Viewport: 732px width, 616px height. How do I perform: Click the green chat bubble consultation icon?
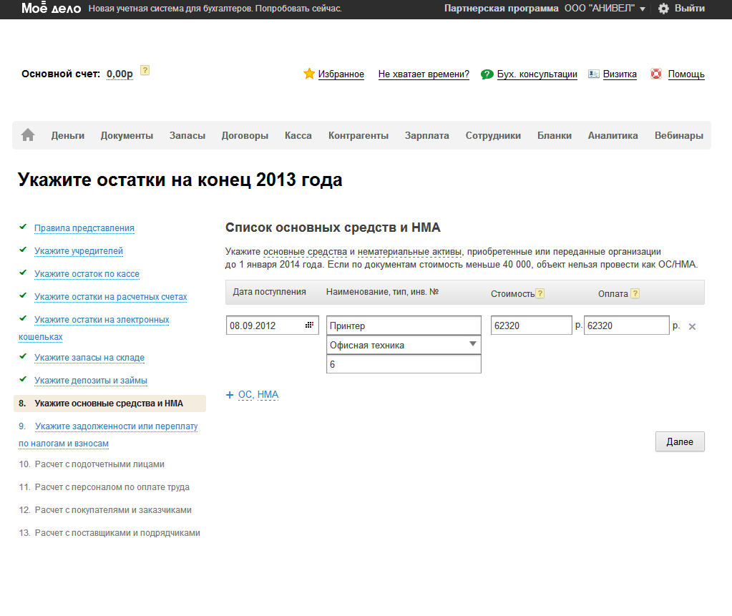click(487, 74)
